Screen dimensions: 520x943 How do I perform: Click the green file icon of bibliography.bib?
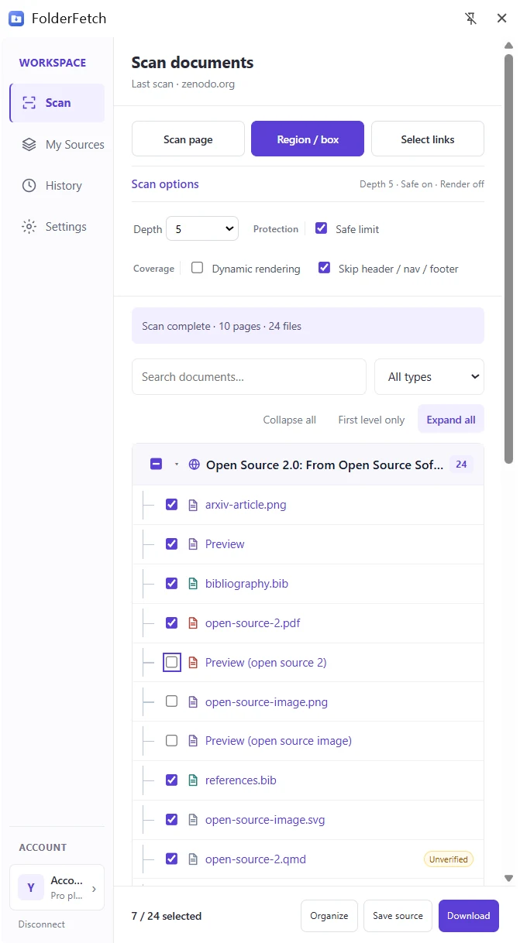coord(194,584)
